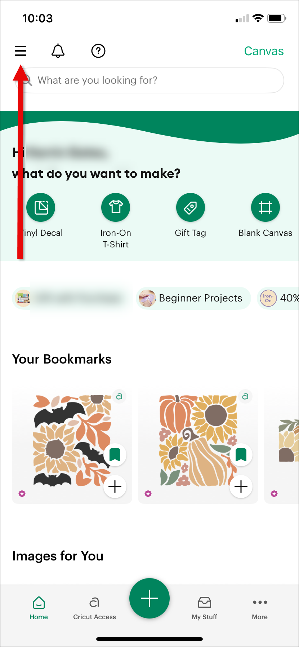
Task: Open the Beginner Projects collection
Action: click(x=193, y=298)
